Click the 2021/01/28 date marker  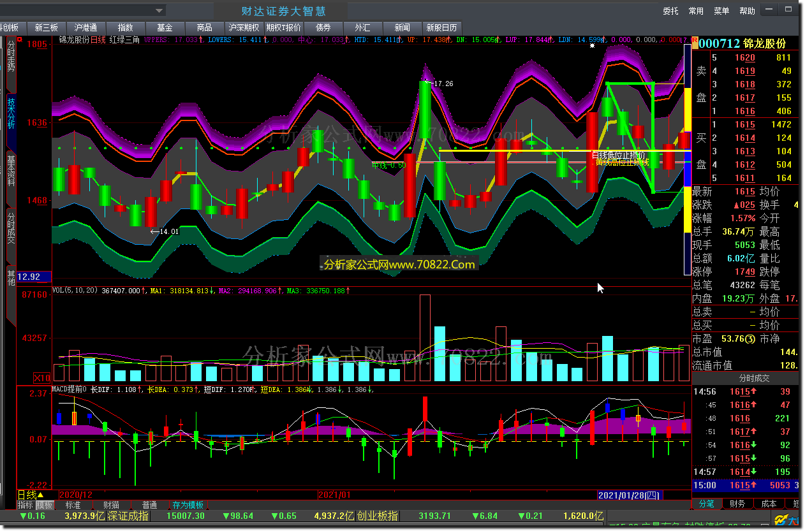click(630, 495)
